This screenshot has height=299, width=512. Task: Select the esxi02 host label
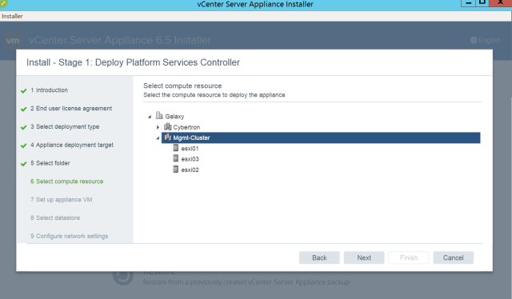click(x=190, y=169)
